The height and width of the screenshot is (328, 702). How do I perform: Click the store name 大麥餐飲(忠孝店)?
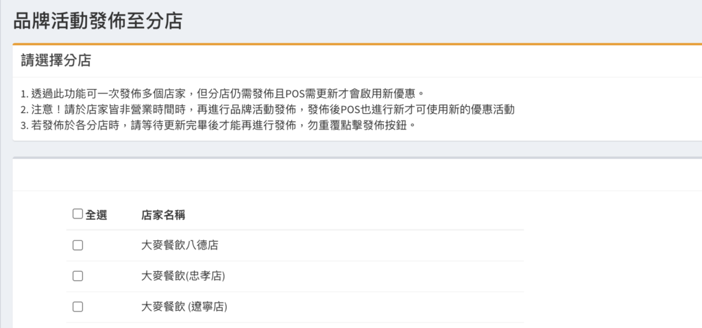pos(183,276)
